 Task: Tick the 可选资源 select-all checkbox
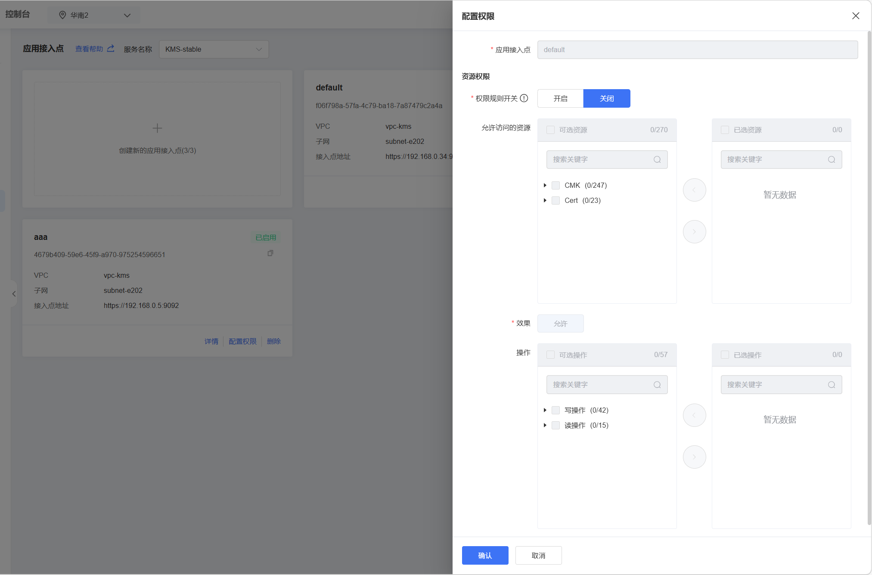click(x=550, y=130)
